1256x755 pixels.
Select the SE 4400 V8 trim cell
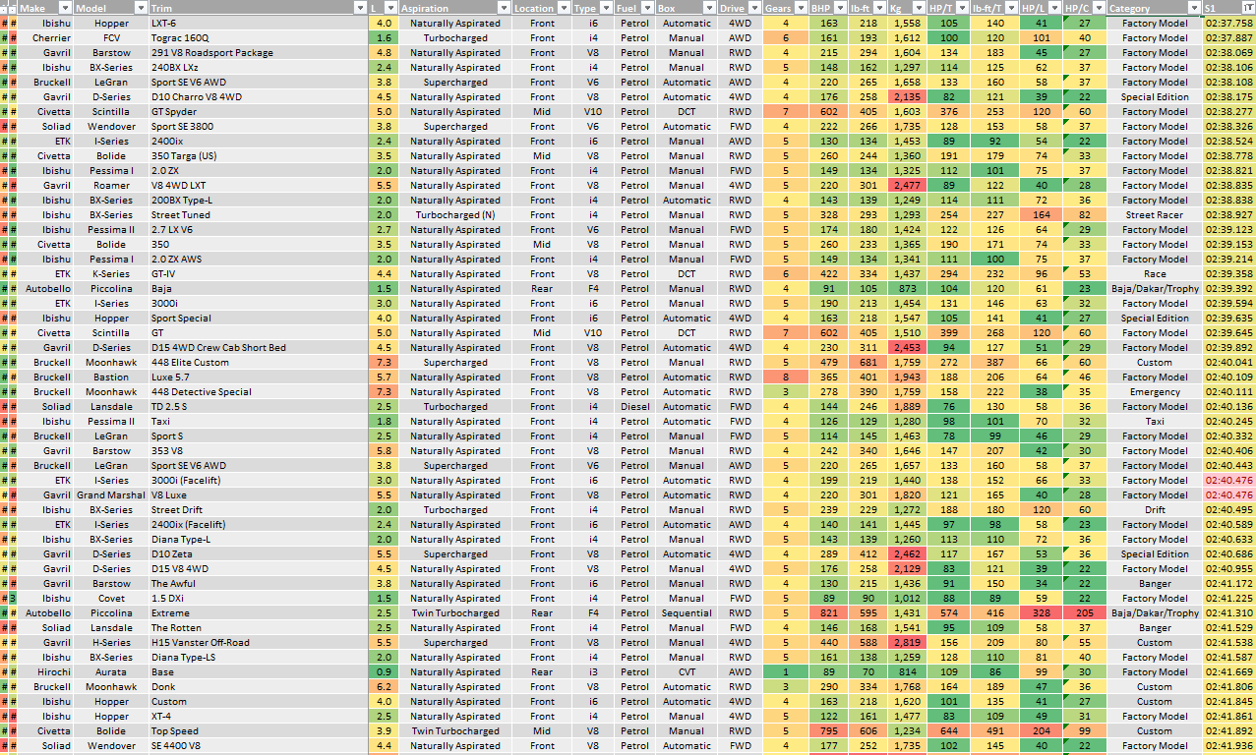pos(259,745)
